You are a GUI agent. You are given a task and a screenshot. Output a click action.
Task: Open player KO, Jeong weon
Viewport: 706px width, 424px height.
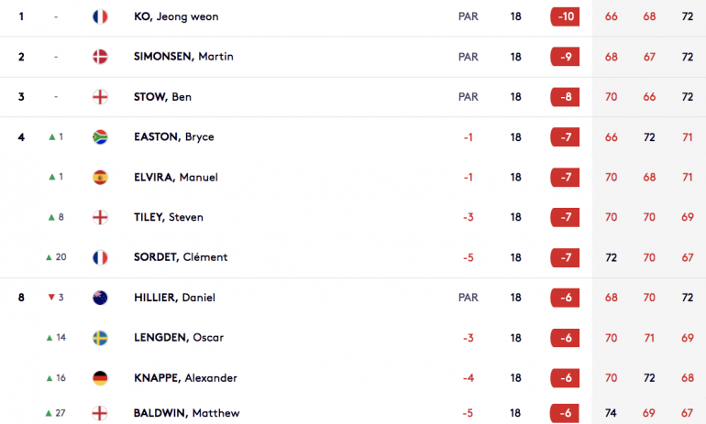[176, 16]
